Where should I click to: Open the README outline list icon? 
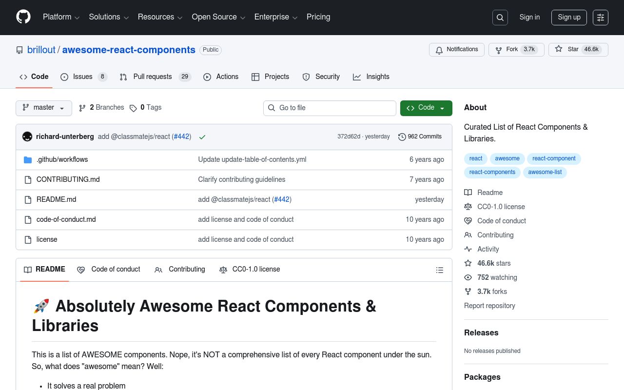[x=440, y=270]
